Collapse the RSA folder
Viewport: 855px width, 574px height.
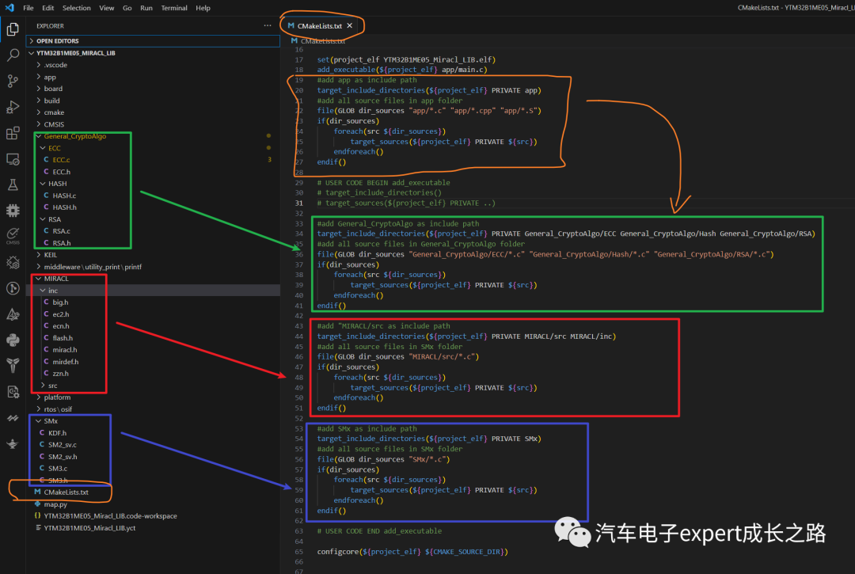(153, 219)
